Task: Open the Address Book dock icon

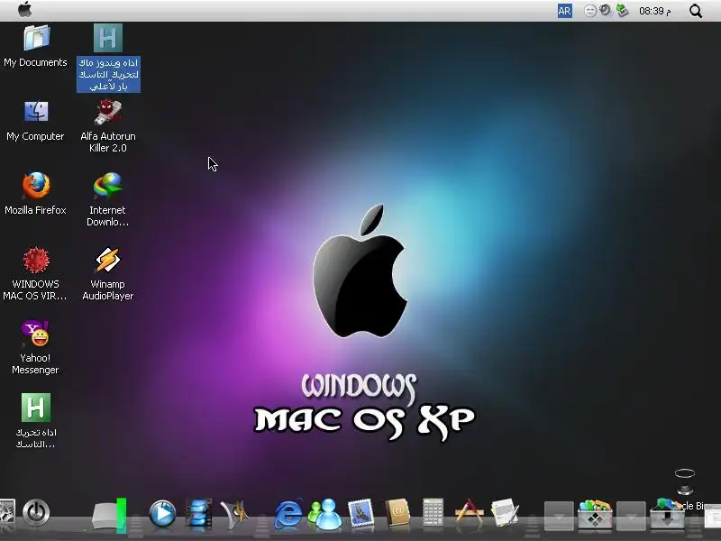Action: pos(397,512)
